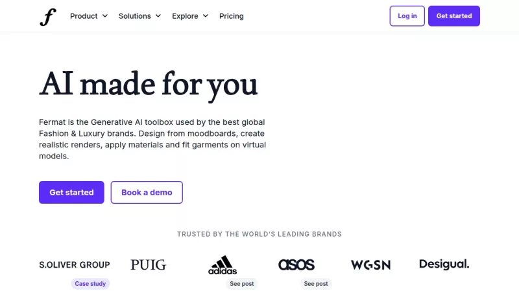
Task: Expand the Product dropdown menu
Action: click(x=89, y=16)
